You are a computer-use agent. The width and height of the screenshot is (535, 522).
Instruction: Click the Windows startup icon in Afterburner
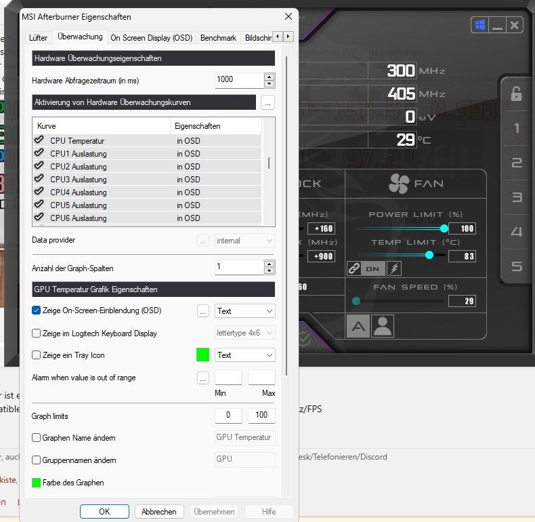pyautogui.click(x=479, y=25)
